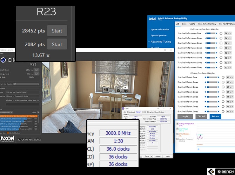Open info for 3 Active Efficient Cores
This screenshot has height=175, width=235.
223,87
